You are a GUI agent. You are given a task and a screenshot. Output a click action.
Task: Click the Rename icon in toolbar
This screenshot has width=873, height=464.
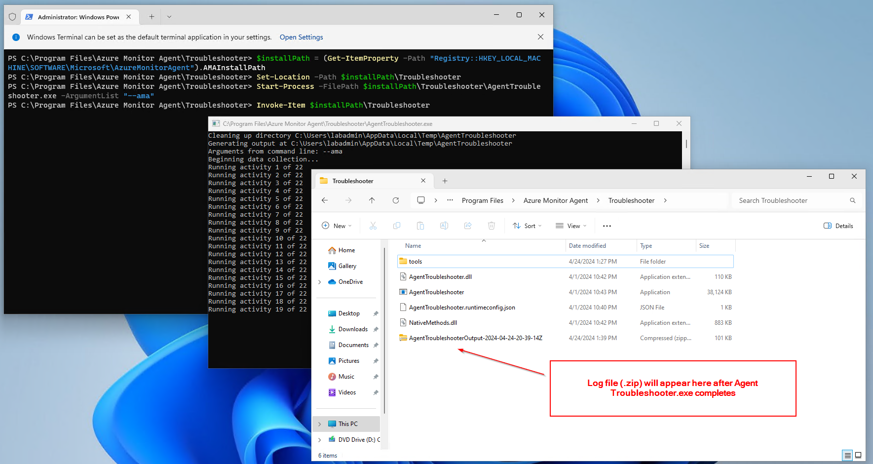click(444, 226)
